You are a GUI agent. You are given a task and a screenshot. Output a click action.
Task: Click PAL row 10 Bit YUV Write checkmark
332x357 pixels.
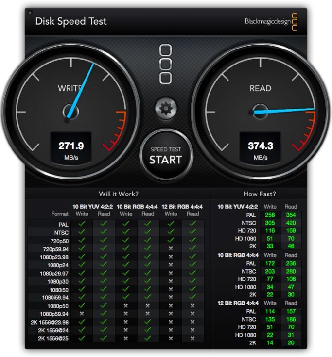click(82, 224)
